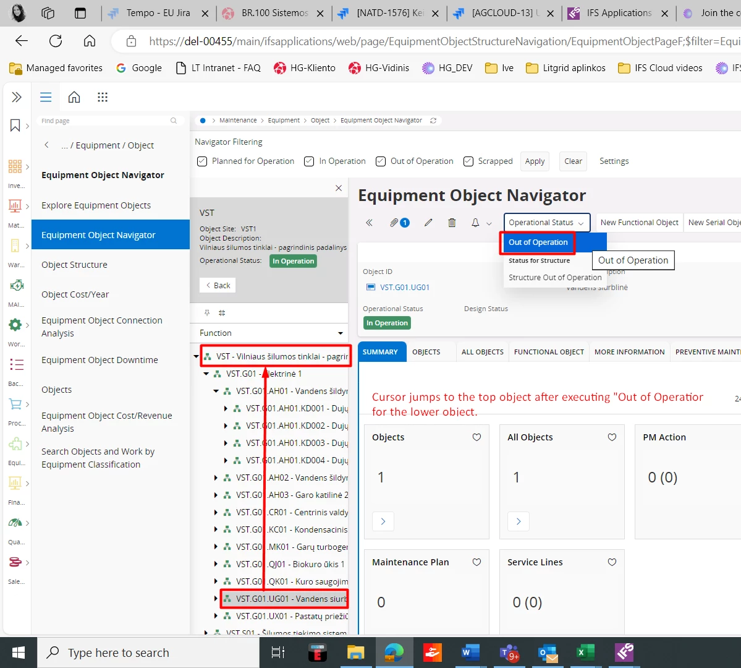Image resolution: width=741 pixels, height=668 pixels.
Task: Select VST.G01.MK01 tree item
Action: coord(292,547)
